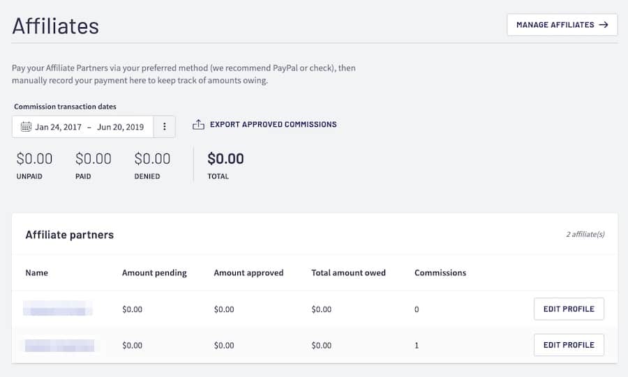Open the first affiliate's blurred name
Image resolution: width=628 pixels, height=377 pixels.
click(x=59, y=309)
